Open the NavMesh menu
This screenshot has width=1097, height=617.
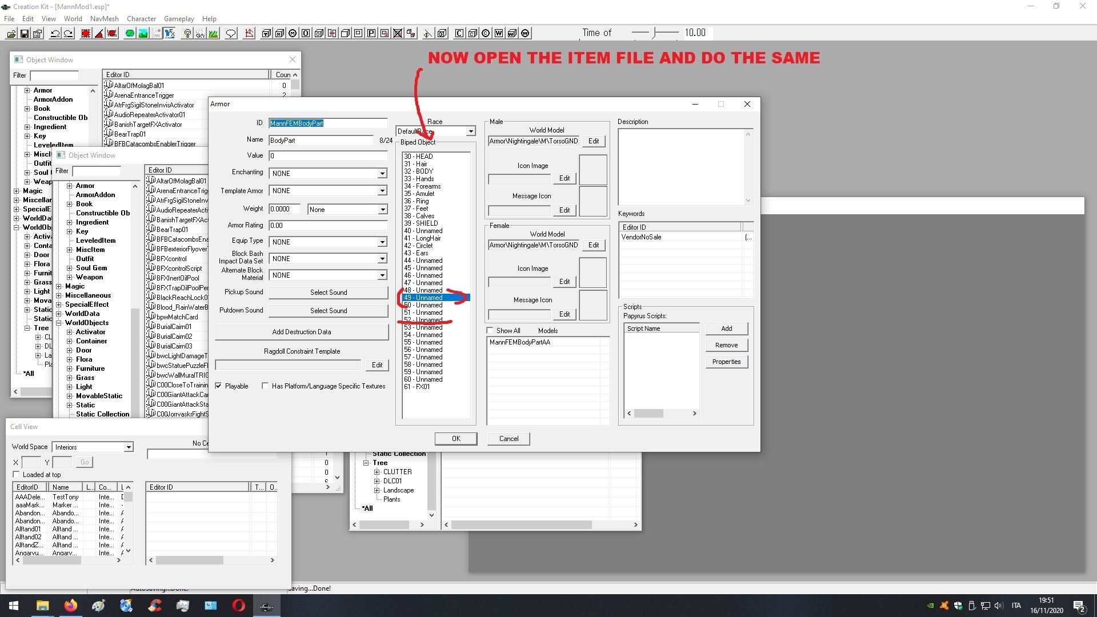tap(105, 18)
